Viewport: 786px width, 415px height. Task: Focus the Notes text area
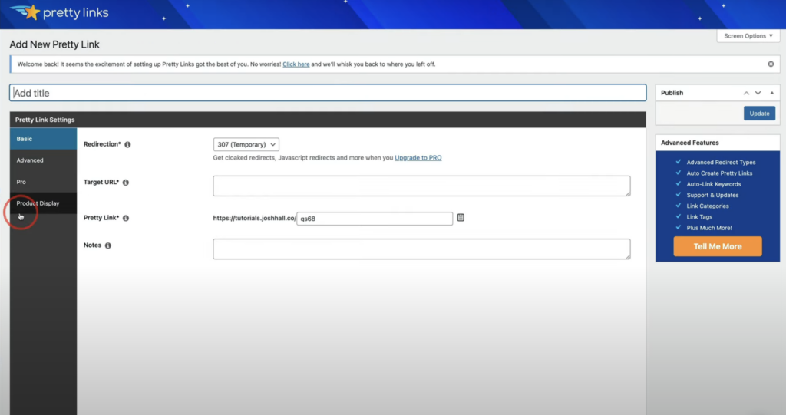tap(421, 249)
